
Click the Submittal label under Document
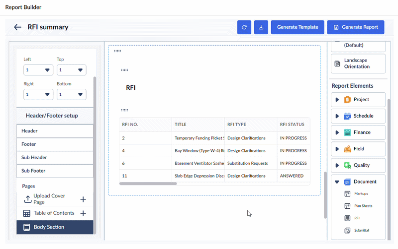(362, 231)
